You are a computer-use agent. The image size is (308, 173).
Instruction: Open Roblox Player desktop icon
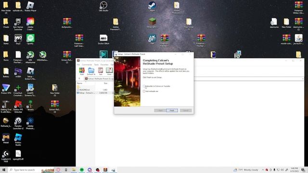click(x=30, y=6)
